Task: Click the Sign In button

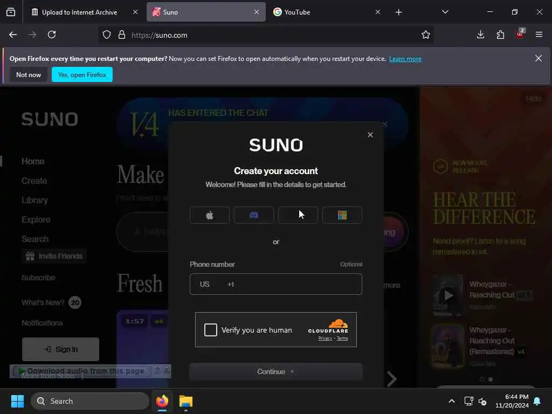Action: (x=60, y=349)
